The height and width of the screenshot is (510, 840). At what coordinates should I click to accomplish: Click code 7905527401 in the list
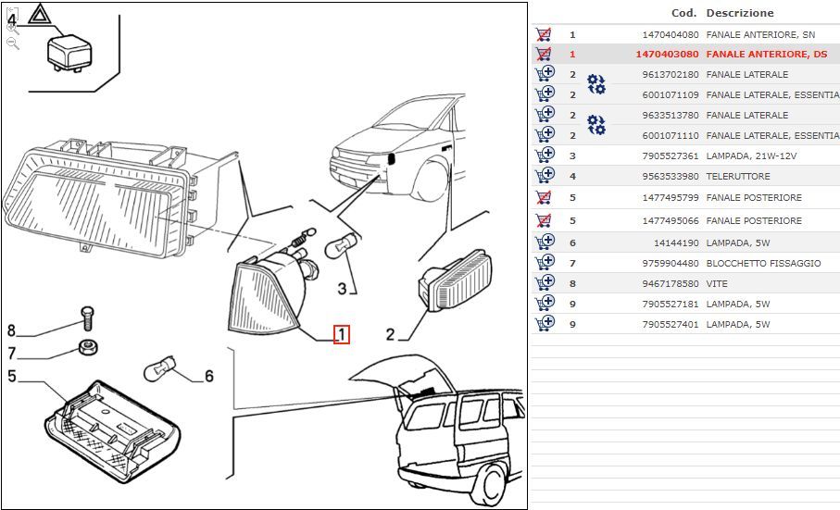point(671,324)
